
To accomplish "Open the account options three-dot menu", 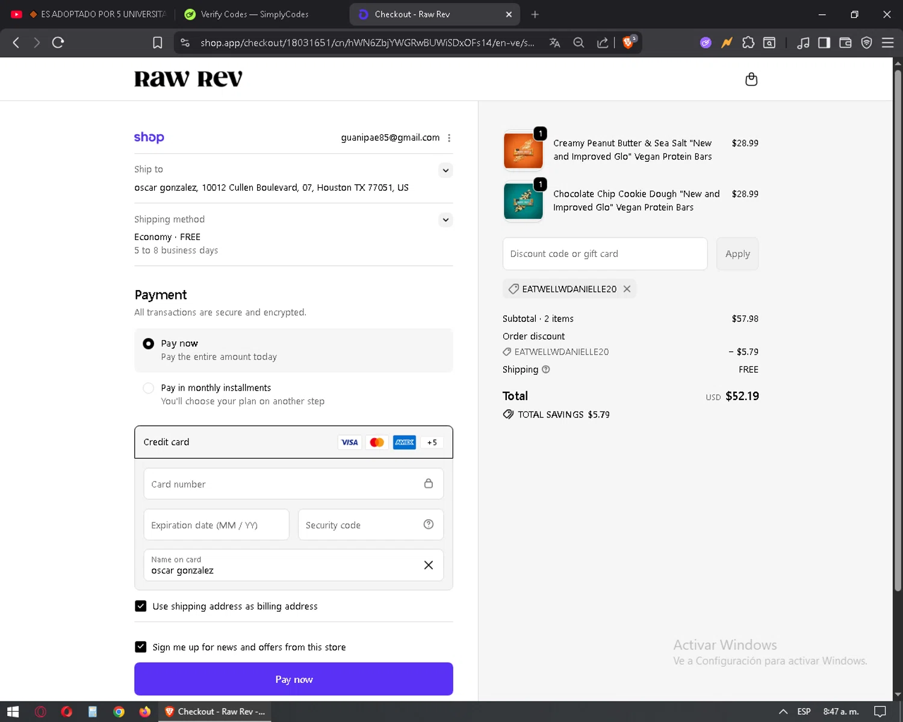I will [x=449, y=138].
